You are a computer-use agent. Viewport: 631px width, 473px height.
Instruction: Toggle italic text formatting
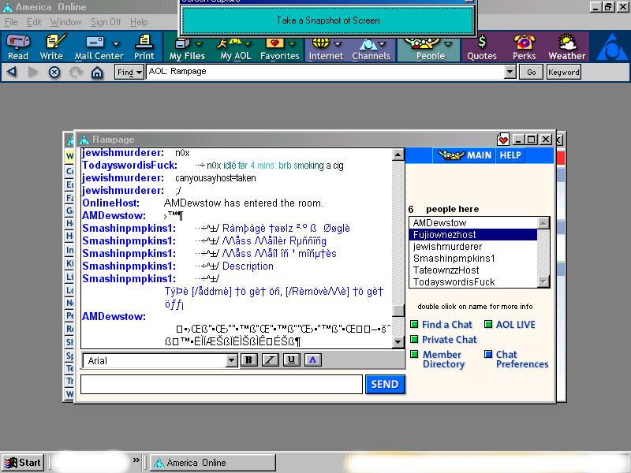point(271,360)
